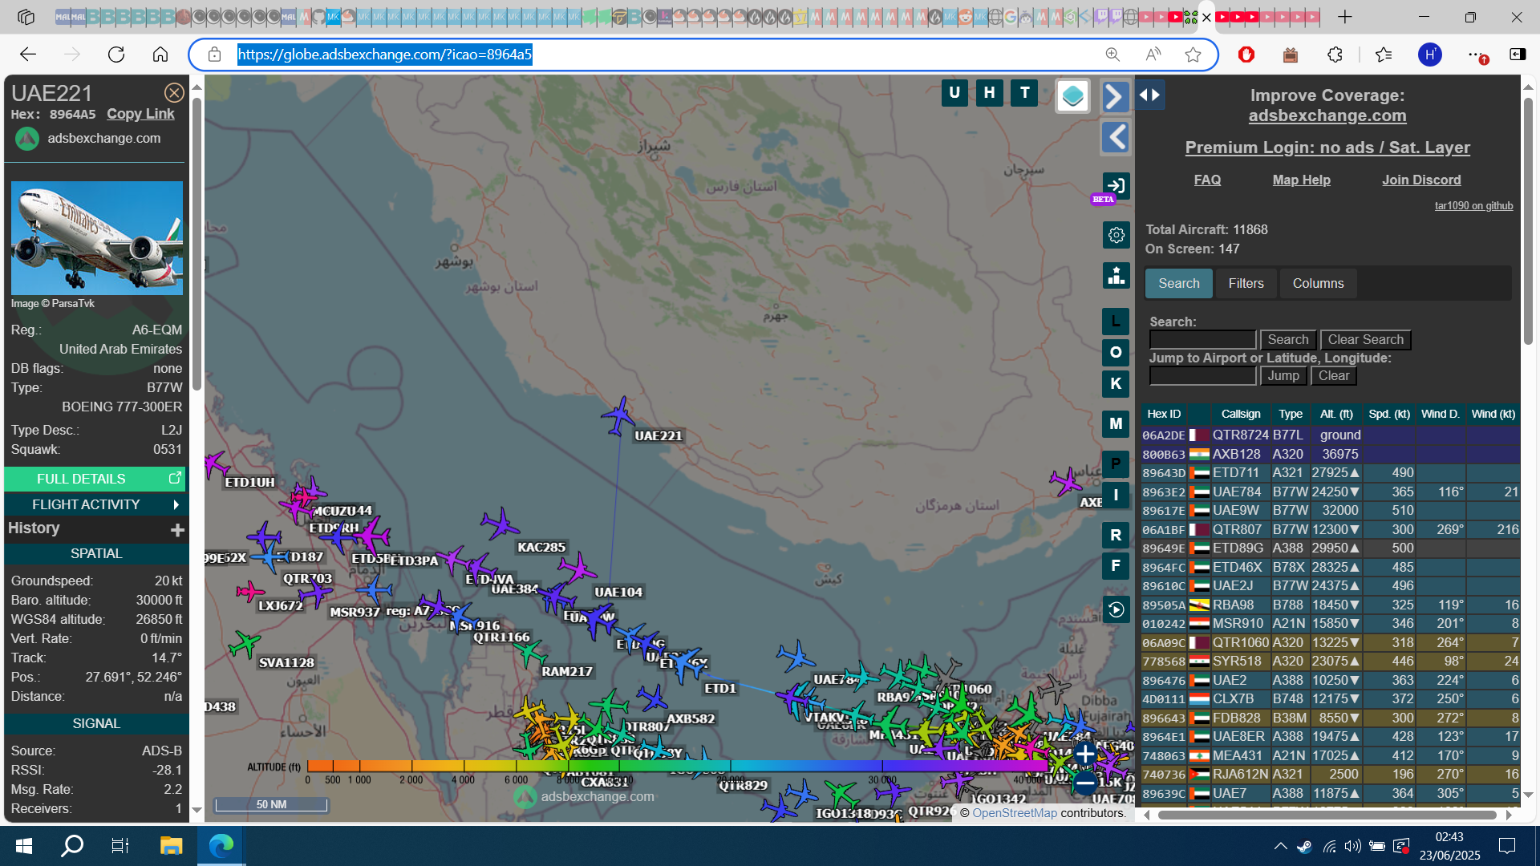The image size is (1540, 866).
Task: Open Windows Start menu
Action: [x=24, y=846]
